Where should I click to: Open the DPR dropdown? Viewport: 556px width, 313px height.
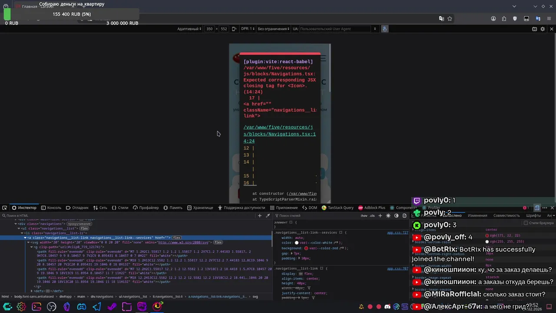(248, 29)
